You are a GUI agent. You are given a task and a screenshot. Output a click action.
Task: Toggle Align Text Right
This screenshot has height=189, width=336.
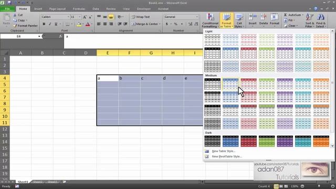[111, 24]
